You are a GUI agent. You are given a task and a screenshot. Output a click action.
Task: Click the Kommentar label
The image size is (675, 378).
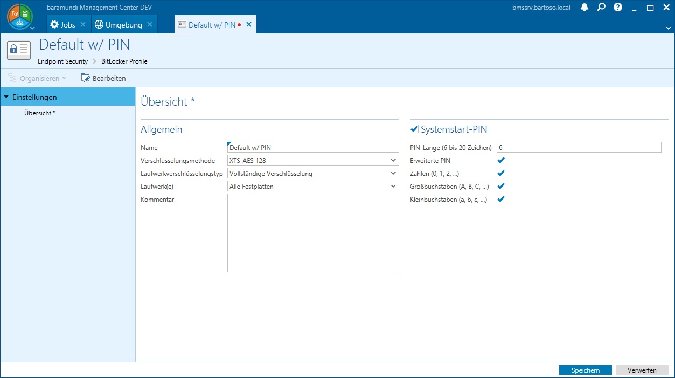157,200
